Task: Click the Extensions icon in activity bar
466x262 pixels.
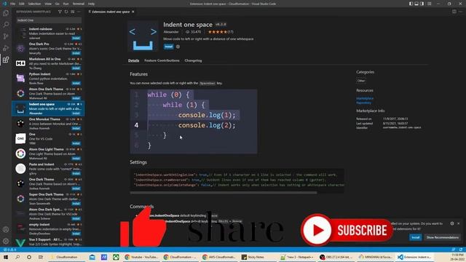Action: click(6, 60)
